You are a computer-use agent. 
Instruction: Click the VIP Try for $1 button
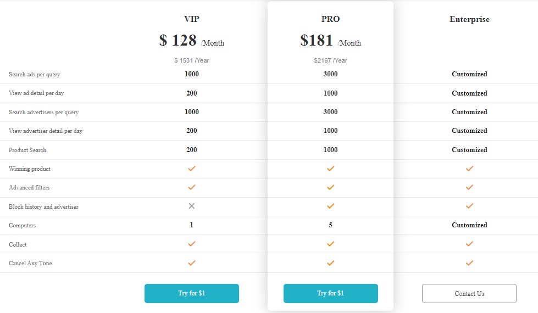[191, 293]
